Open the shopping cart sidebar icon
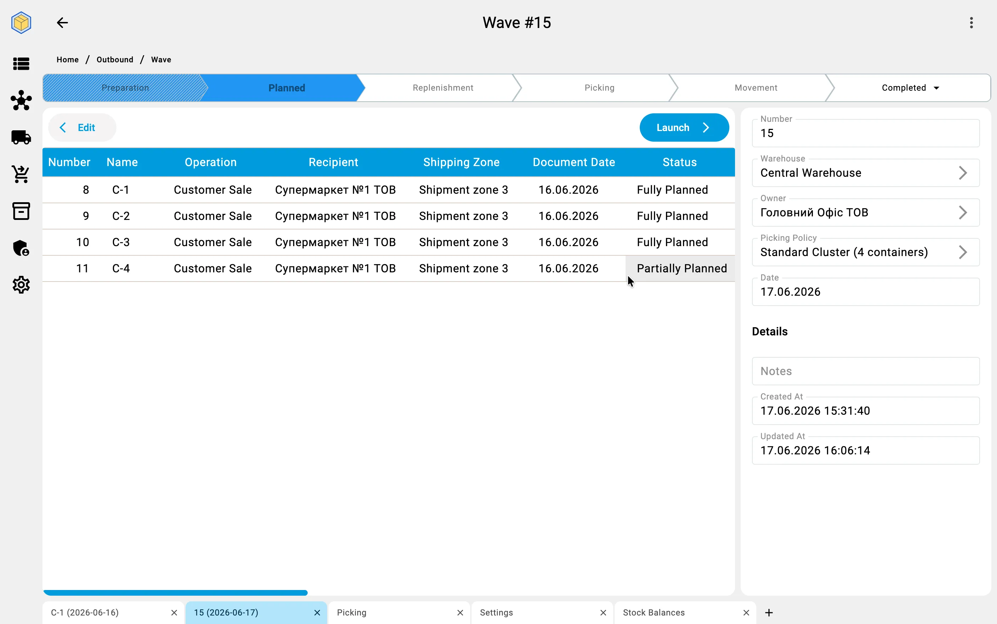Screen dimensions: 997x624 pos(21,174)
